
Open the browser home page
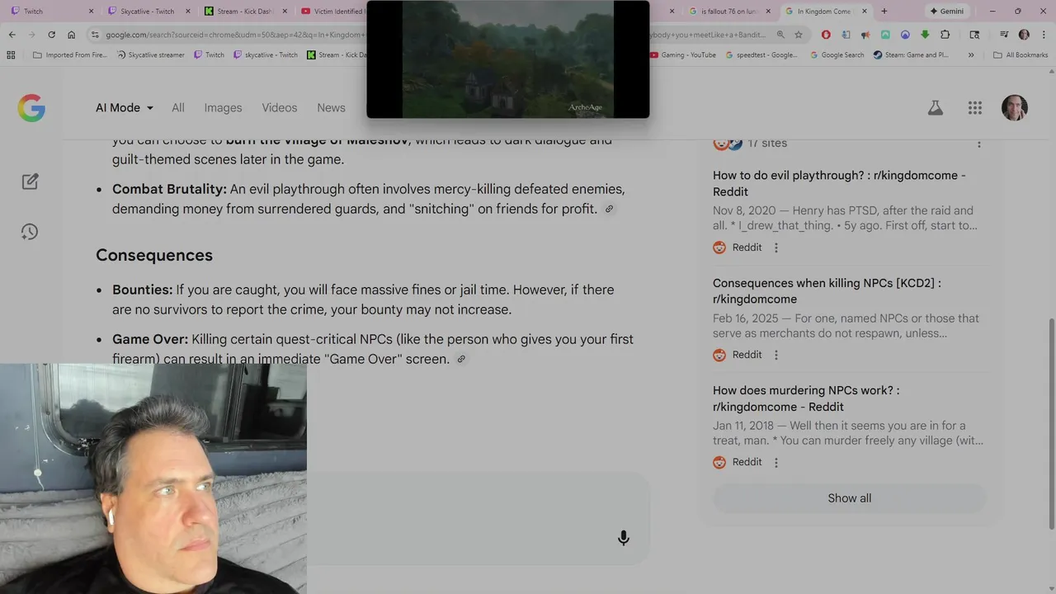tap(71, 35)
